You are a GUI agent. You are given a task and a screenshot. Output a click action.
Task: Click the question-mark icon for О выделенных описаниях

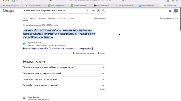74,53
